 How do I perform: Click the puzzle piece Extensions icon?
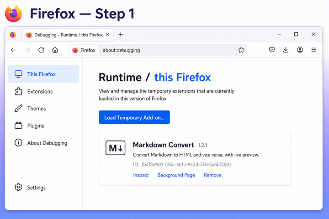tap(18, 91)
